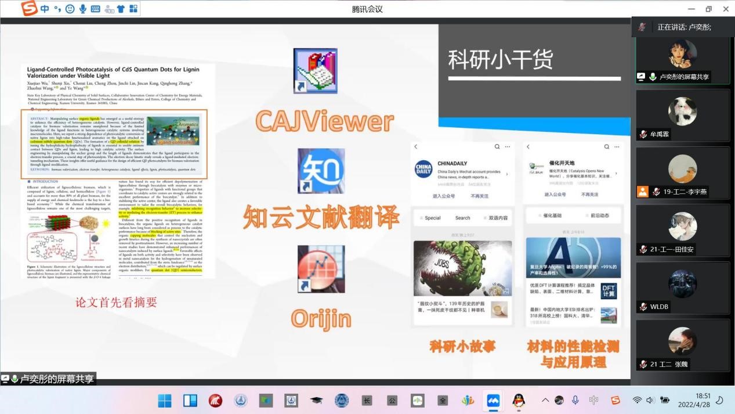Screen dimensions: 735x414
Task: Click the Tencent Meeting taskbar icon
Action: 493,401
